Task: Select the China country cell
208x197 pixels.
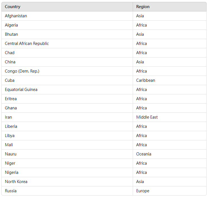Action: click(10, 62)
